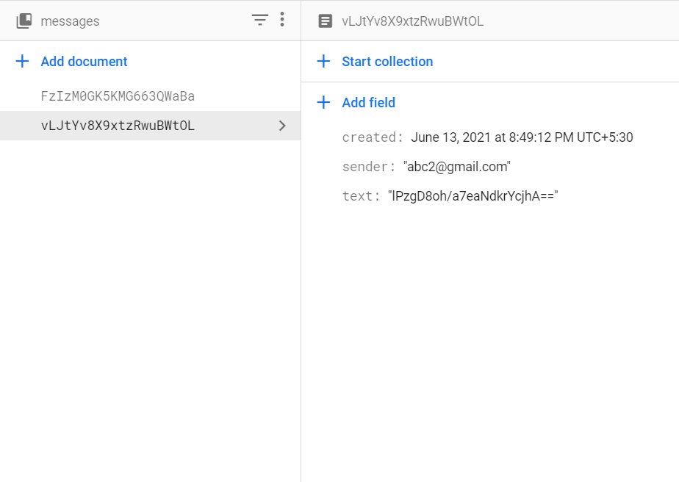Click the plus icon beside Start collection
The height and width of the screenshot is (482, 679).
click(x=323, y=61)
